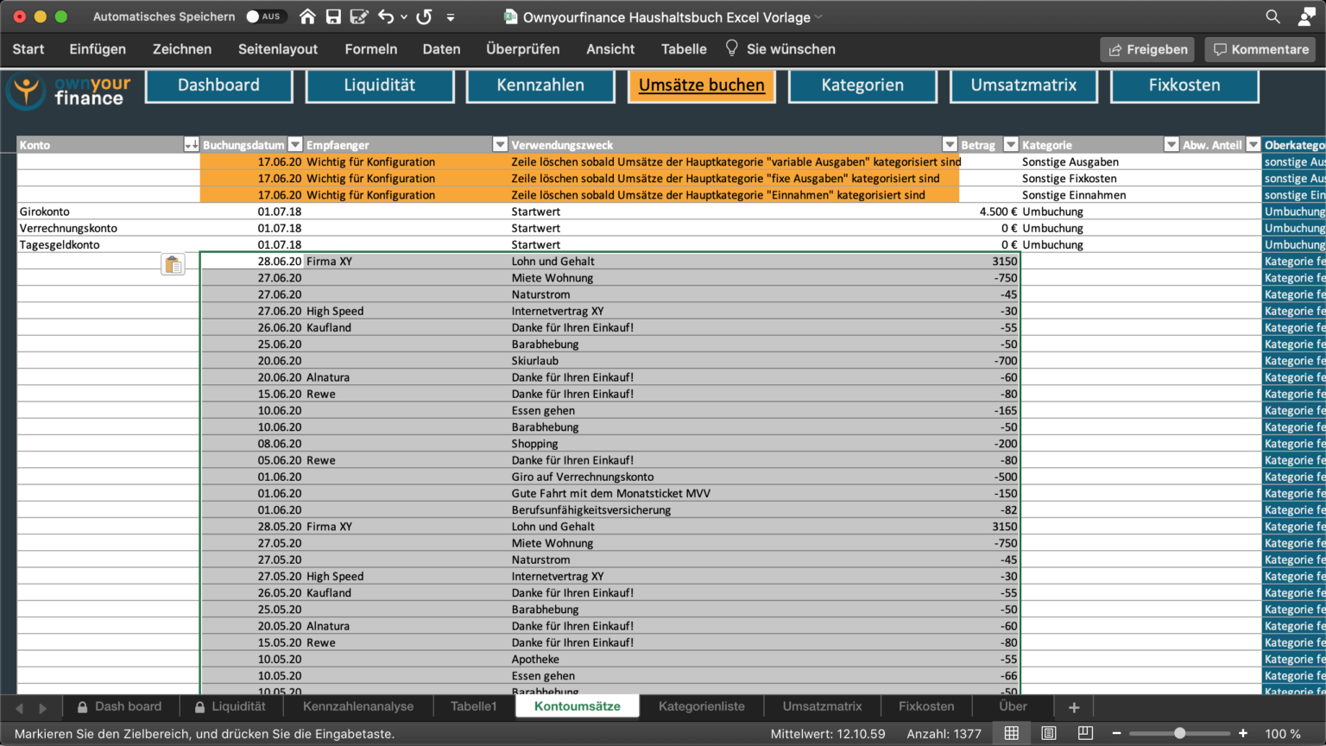This screenshot has height=746, width=1326.
Task: Open the Überprüfen ribbon tab
Action: click(x=523, y=49)
